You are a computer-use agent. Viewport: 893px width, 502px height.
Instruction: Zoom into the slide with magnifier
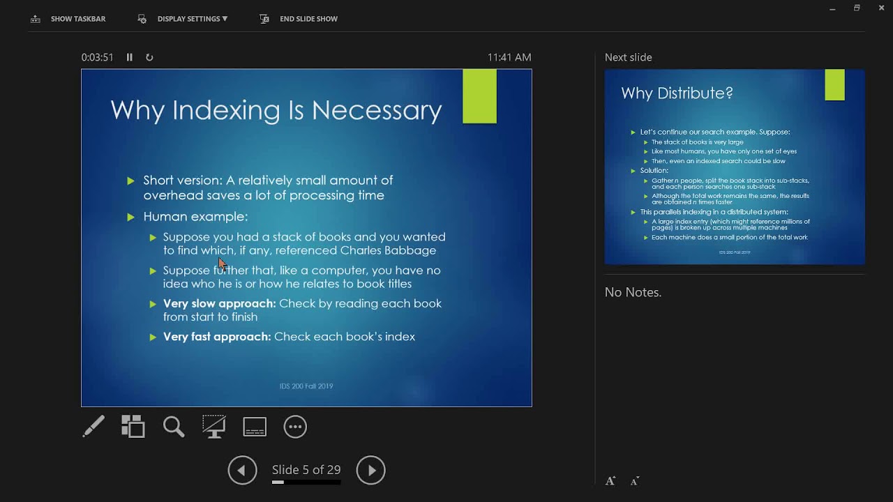pyautogui.click(x=174, y=427)
